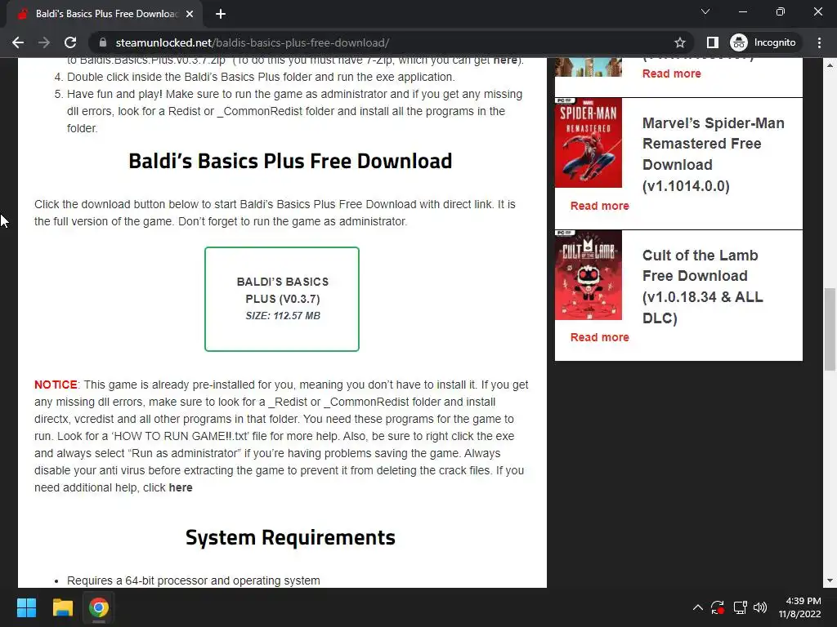
Task: Show hidden system tray icons
Action: (x=698, y=607)
